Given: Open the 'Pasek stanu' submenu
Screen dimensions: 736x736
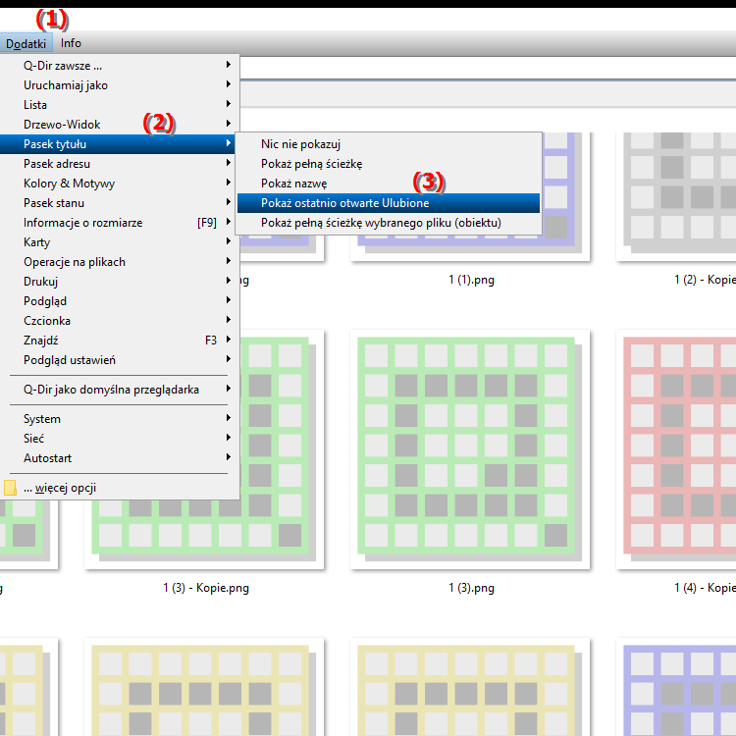Looking at the screenshot, I should (x=120, y=203).
